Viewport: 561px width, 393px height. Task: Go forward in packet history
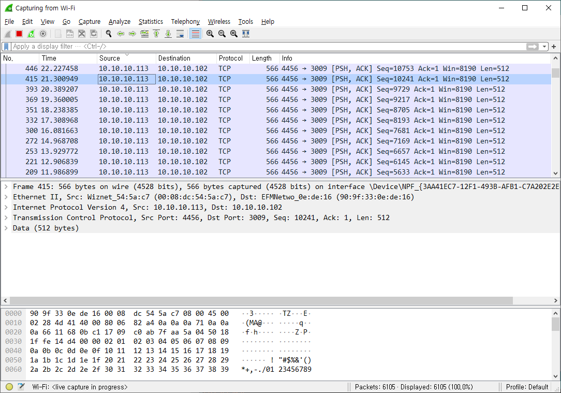pos(132,34)
